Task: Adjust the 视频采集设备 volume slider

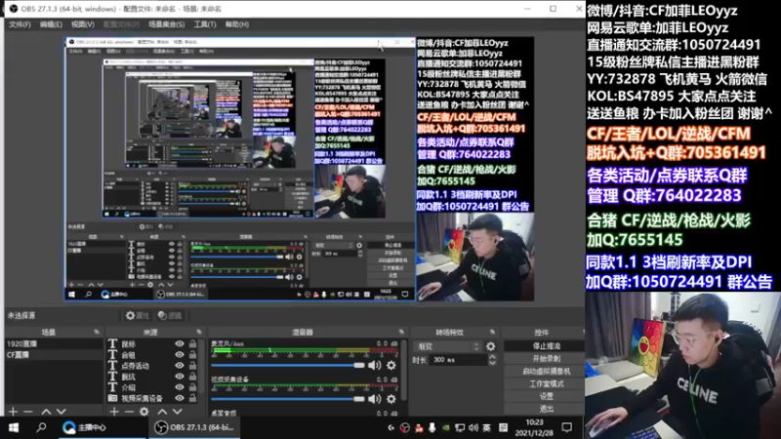Action: coord(288,399)
